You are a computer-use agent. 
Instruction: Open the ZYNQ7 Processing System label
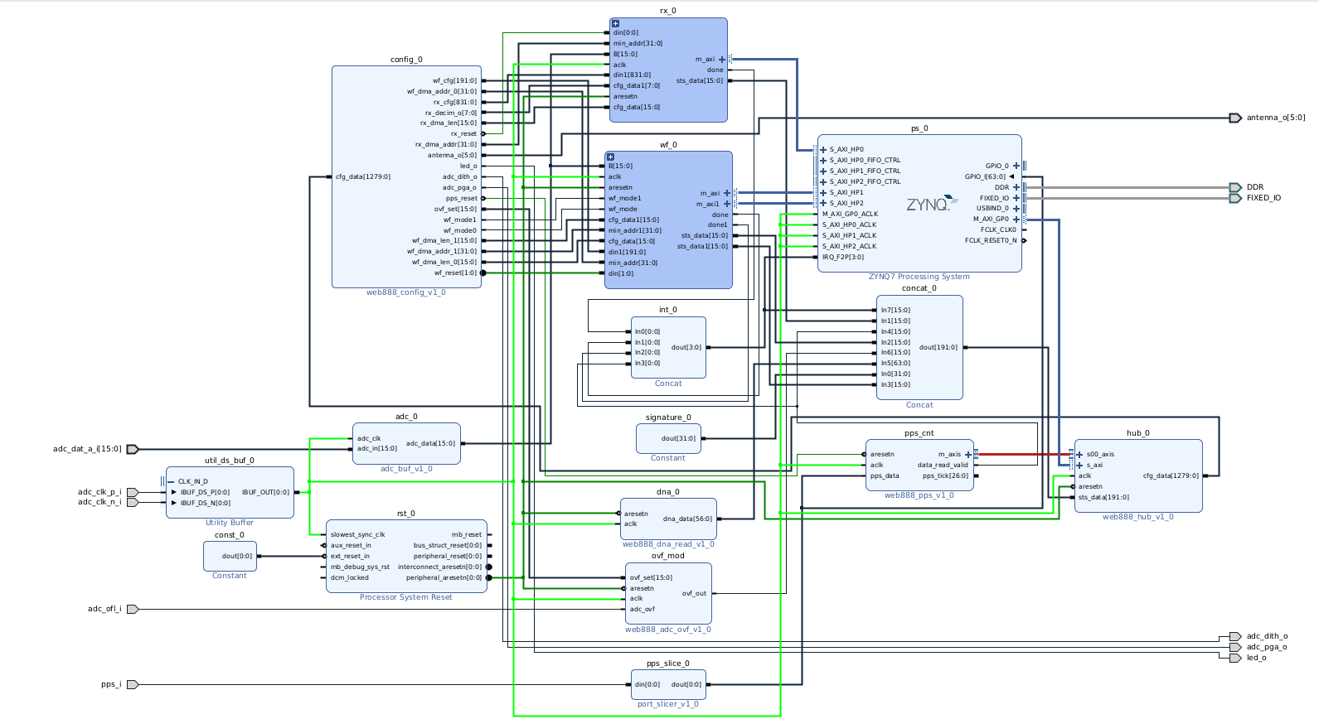pos(919,277)
